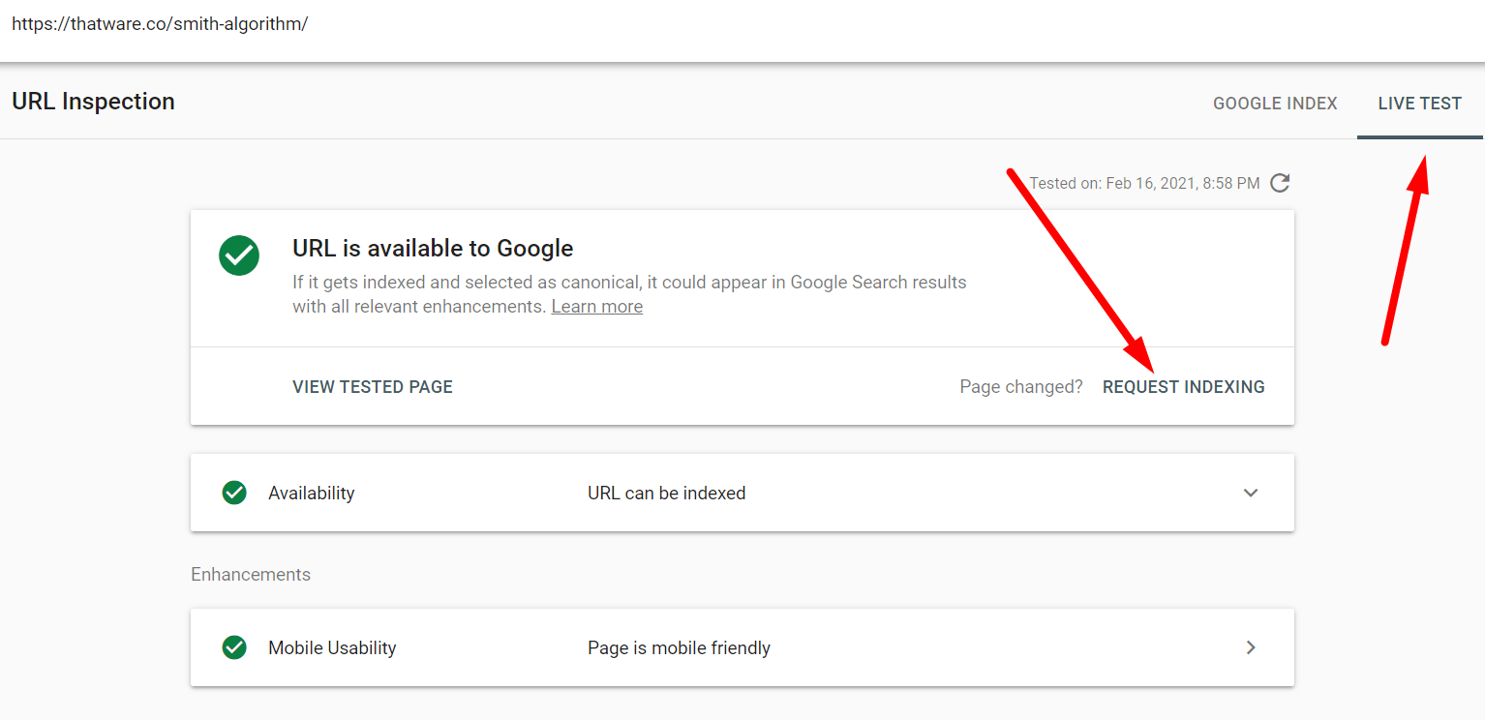The image size is (1485, 720).
Task: Click the 'Page changed?' prompt text
Action: coord(1020,387)
